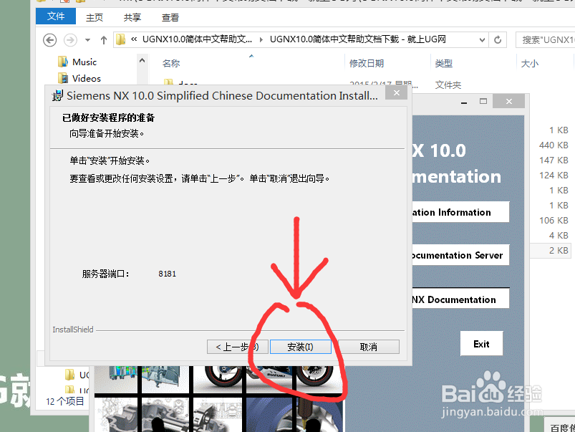Viewport: 575px width, 432px height.
Task: Select UGNX10.0简体中文帮助文... breadcrumb segment
Action: click(x=198, y=39)
